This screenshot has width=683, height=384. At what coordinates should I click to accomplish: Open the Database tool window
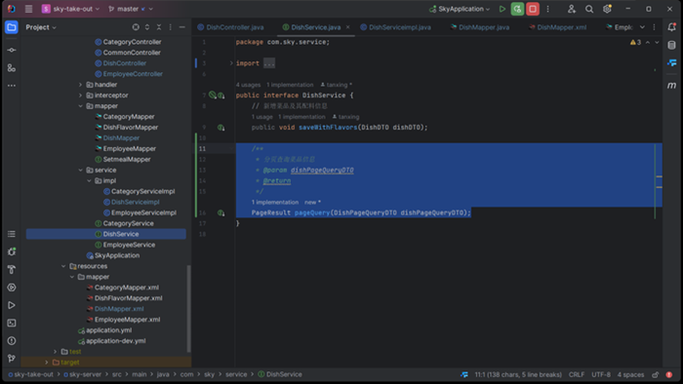tap(671, 45)
